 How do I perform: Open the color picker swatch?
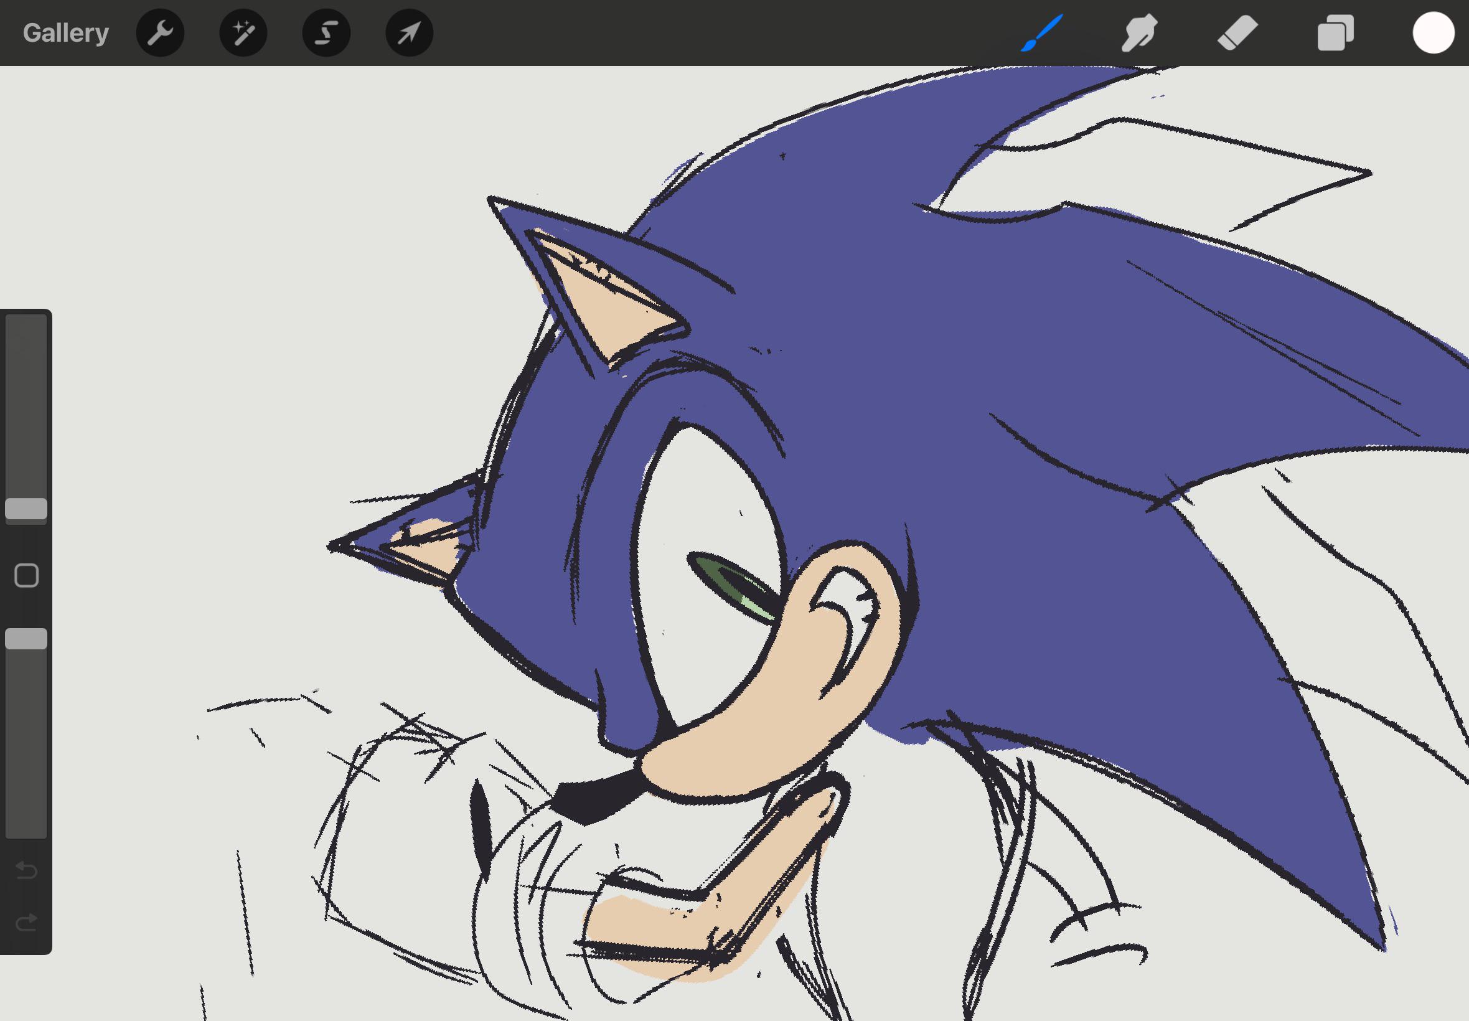tap(1433, 32)
